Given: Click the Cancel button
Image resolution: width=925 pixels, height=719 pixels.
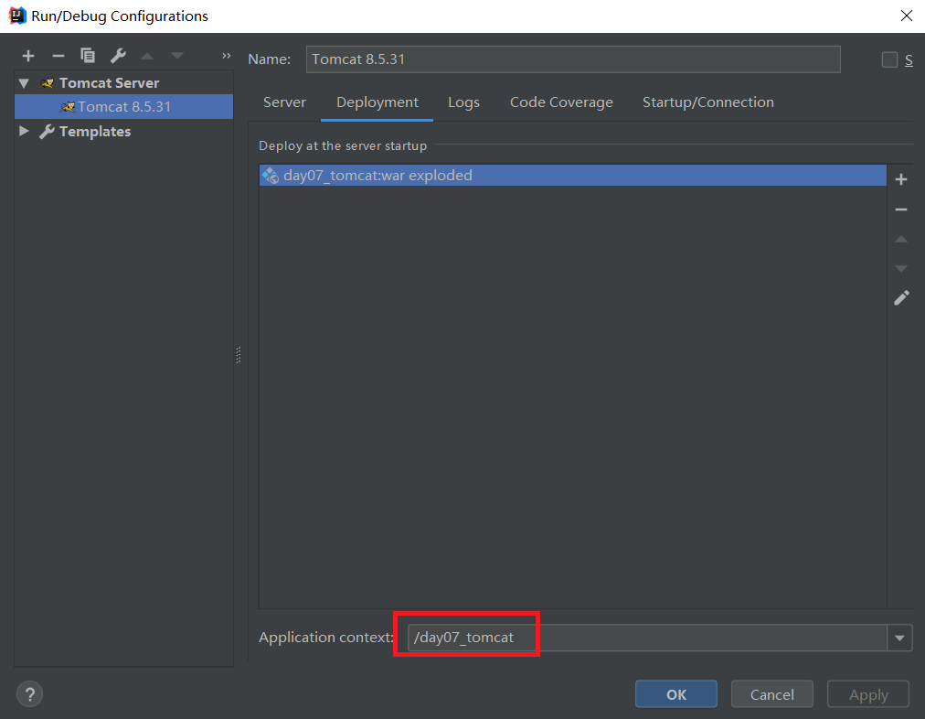Looking at the screenshot, I should pos(771,694).
